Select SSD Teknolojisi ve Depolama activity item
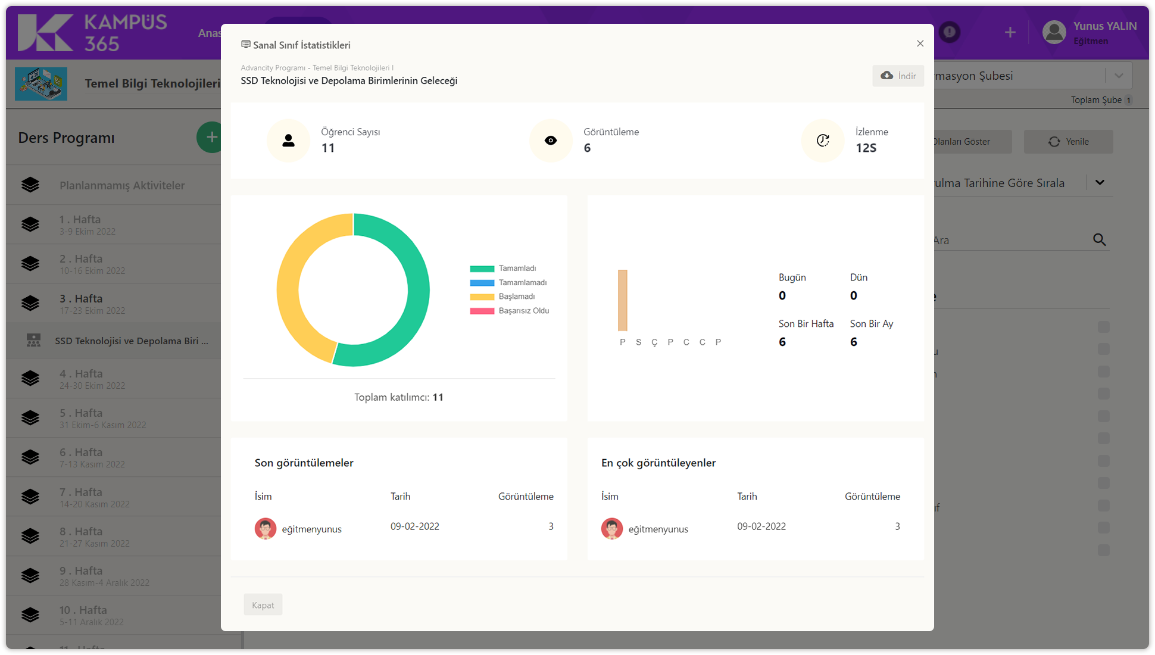1155x655 pixels. (131, 341)
